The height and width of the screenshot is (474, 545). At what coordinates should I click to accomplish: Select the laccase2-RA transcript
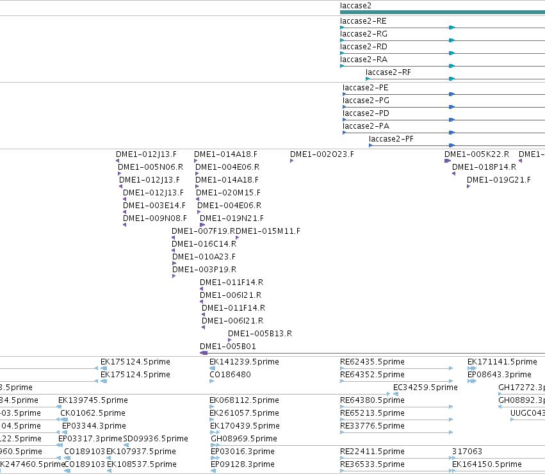[x=443, y=66]
